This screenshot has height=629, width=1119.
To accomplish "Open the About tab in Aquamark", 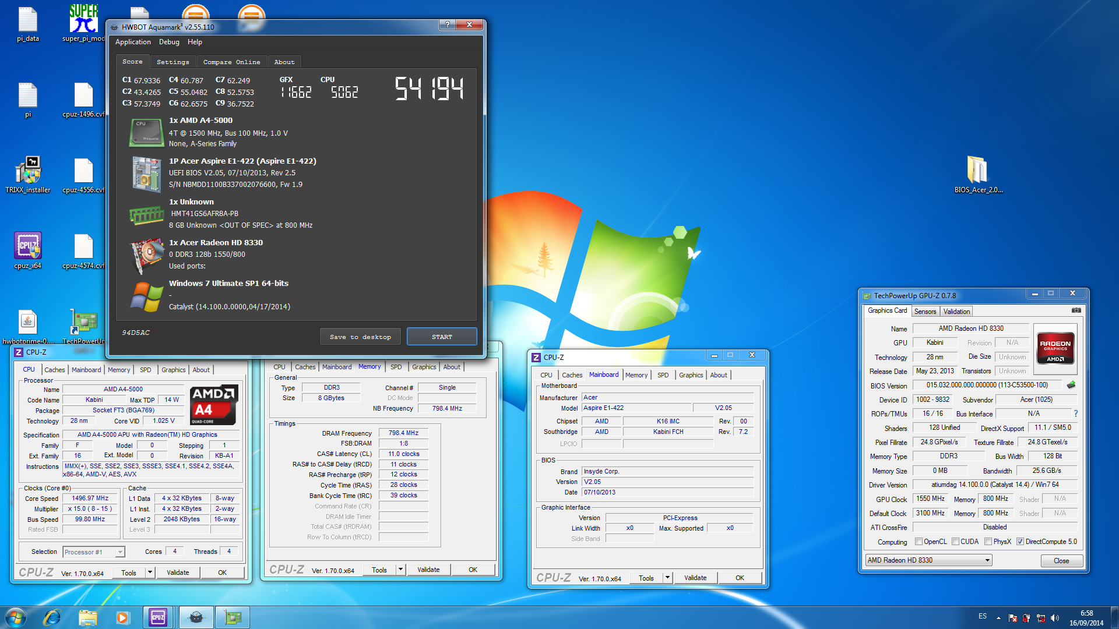I will (x=284, y=62).
